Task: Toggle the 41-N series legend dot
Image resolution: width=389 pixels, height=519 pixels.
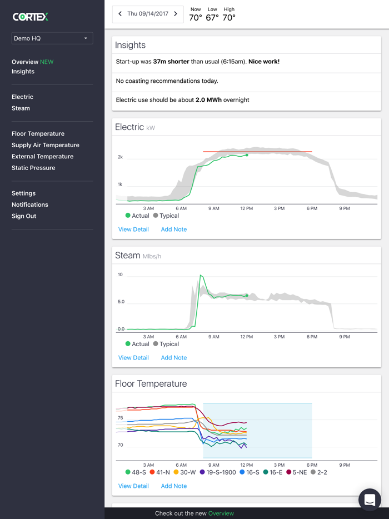Action: click(152, 472)
